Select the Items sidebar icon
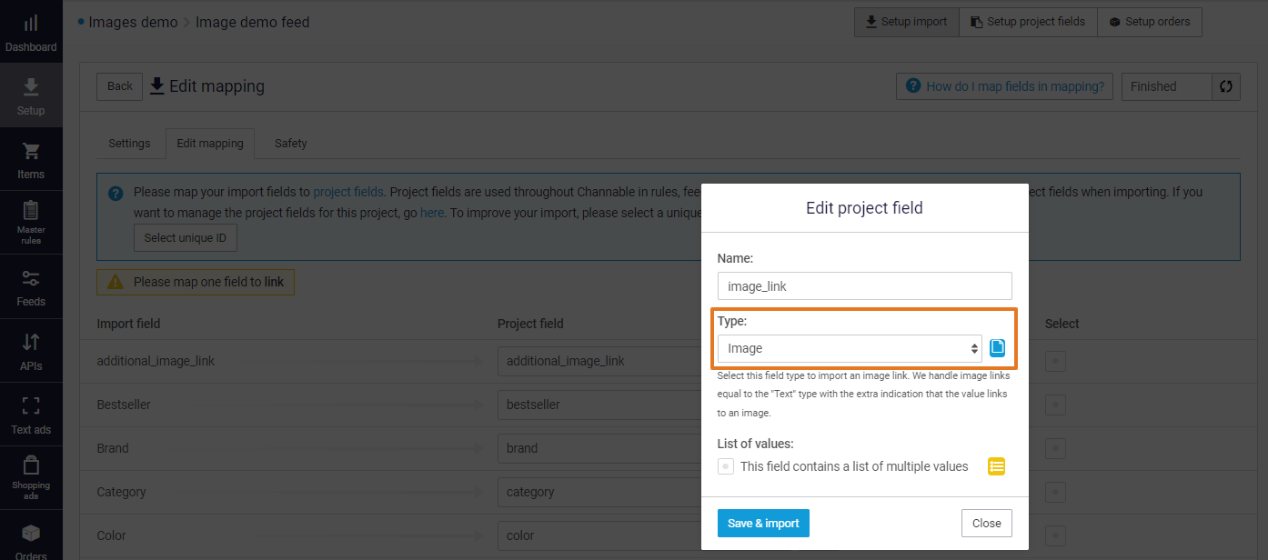 point(31,158)
